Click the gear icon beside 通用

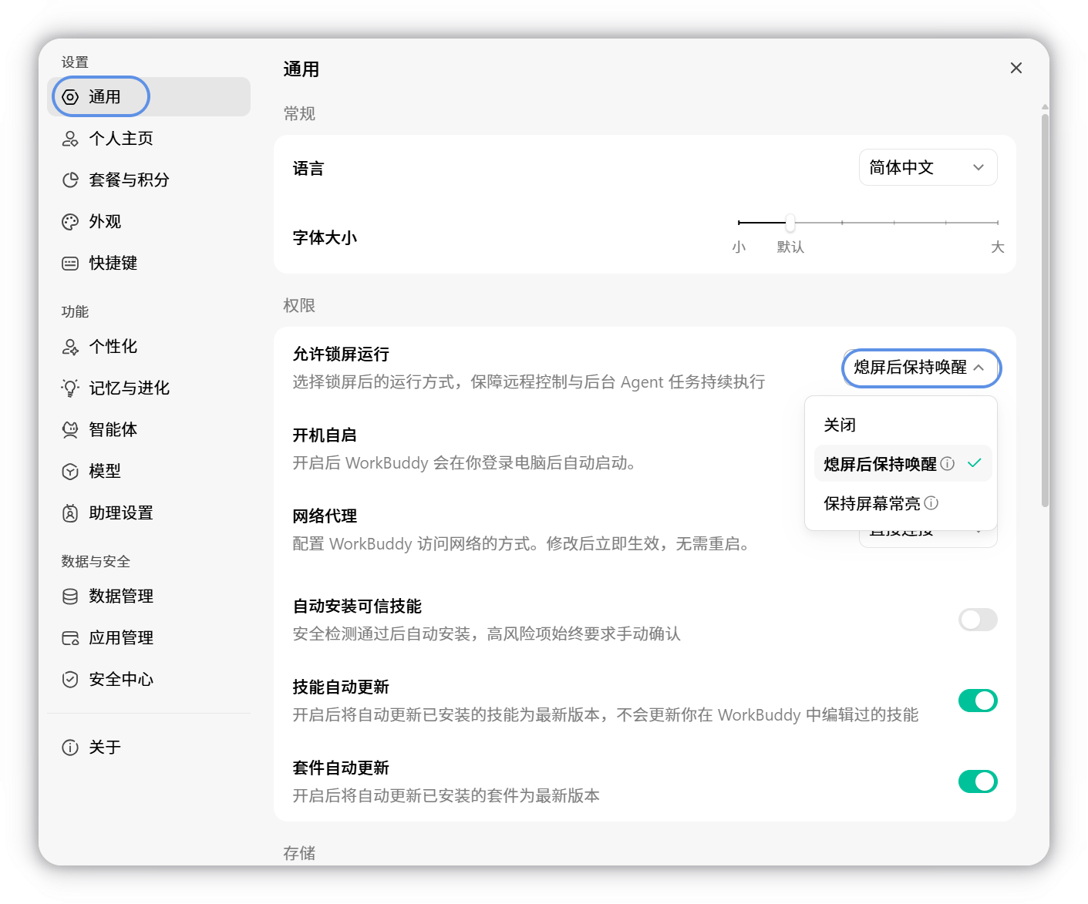pos(70,97)
